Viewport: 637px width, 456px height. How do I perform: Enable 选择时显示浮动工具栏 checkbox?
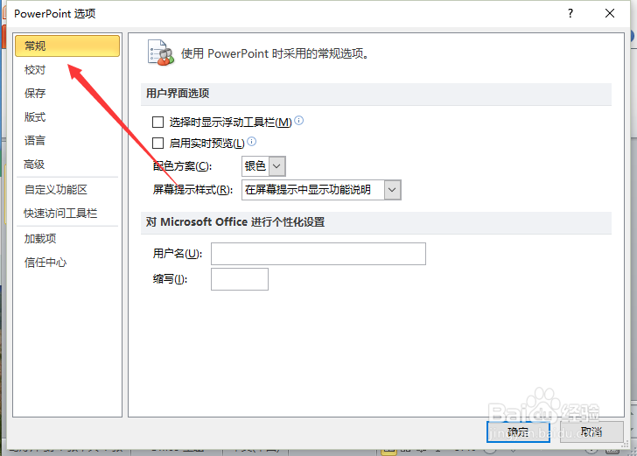pyautogui.click(x=157, y=122)
